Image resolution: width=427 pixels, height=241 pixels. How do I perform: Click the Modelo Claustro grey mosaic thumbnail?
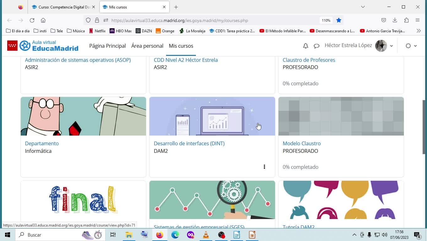click(341, 116)
